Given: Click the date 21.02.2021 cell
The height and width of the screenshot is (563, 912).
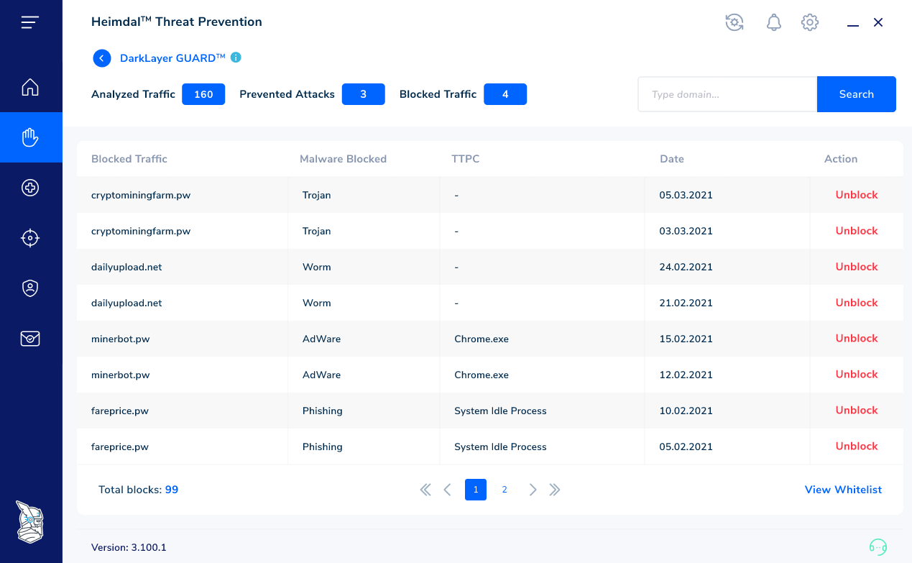Looking at the screenshot, I should click(x=686, y=303).
